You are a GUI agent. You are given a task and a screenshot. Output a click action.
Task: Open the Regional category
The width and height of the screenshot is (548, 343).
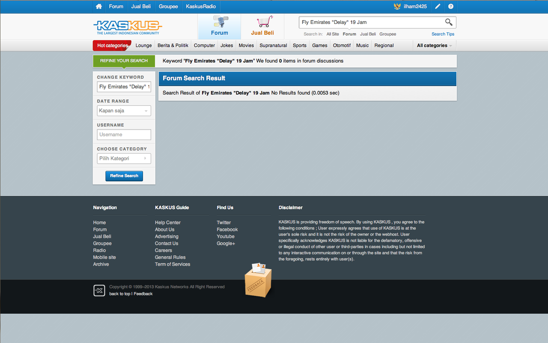[384, 45]
